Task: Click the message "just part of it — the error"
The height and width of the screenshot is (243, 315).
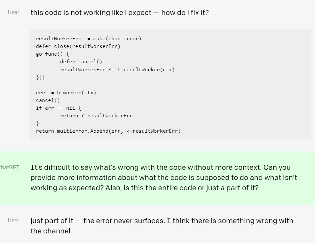Action: point(162,221)
